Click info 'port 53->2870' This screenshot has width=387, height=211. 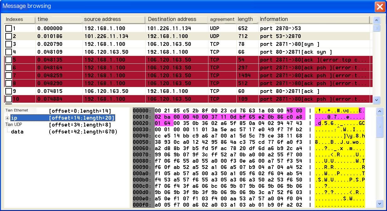(x=280, y=36)
